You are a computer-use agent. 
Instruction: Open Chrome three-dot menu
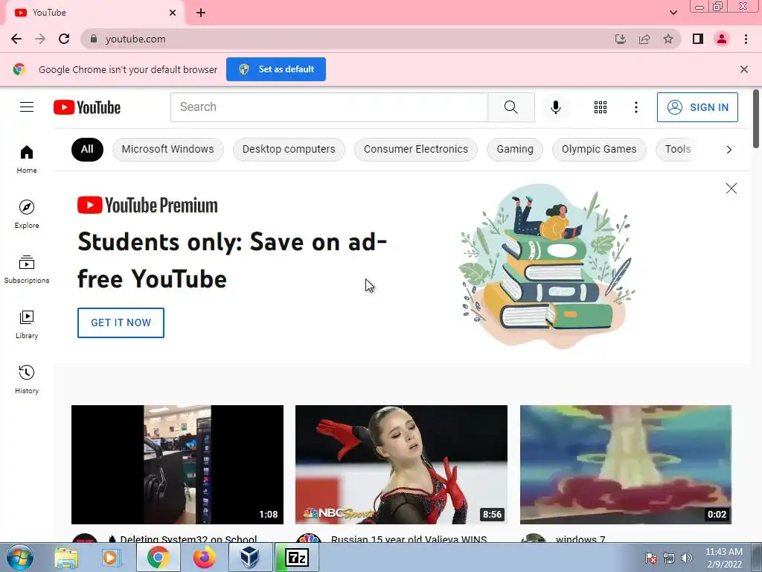point(746,39)
